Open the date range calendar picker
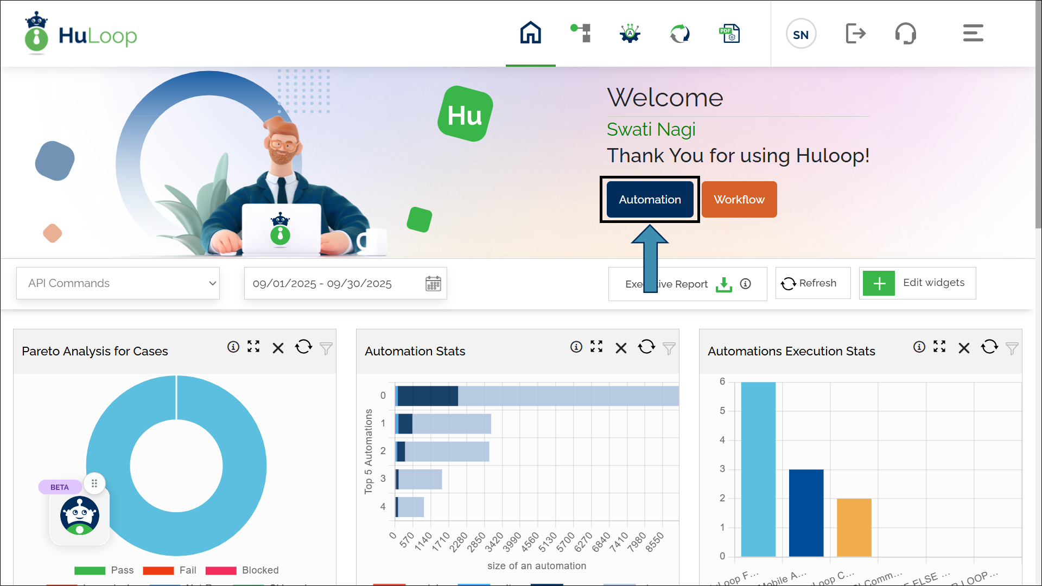The image size is (1042, 586). [433, 283]
